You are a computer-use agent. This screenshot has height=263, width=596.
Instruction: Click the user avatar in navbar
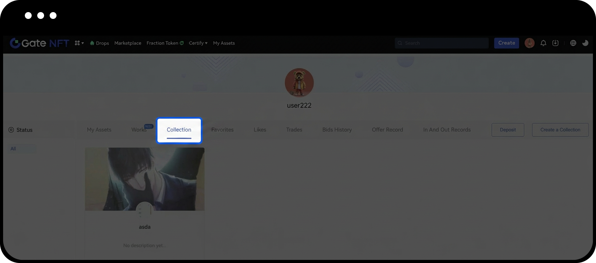coord(529,43)
